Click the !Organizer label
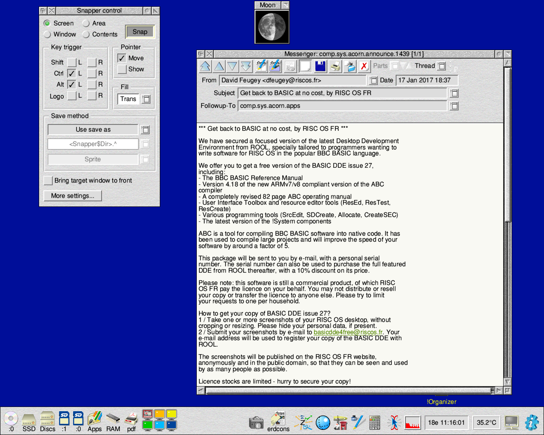This screenshot has width=544, height=435. pyautogui.click(x=442, y=402)
